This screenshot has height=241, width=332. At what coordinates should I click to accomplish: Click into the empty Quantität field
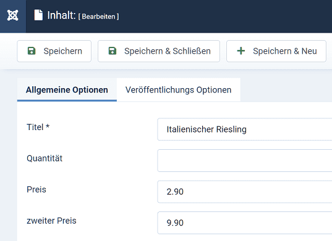(x=245, y=161)
